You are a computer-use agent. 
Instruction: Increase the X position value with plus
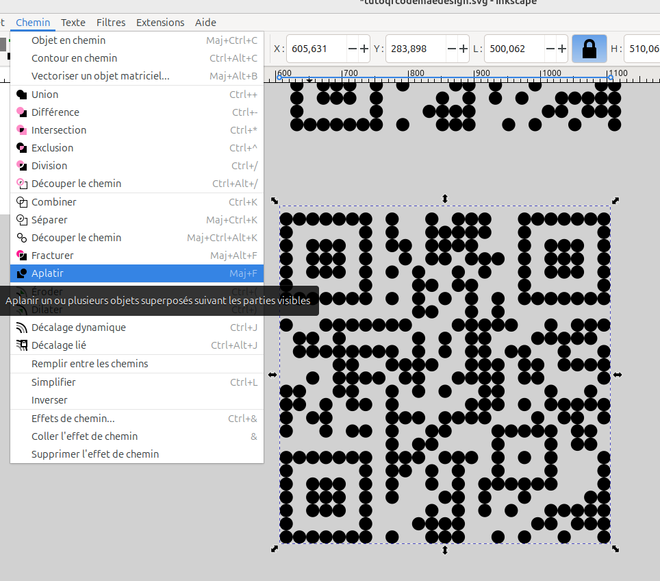pyautogui.click(x=364, y=49)
